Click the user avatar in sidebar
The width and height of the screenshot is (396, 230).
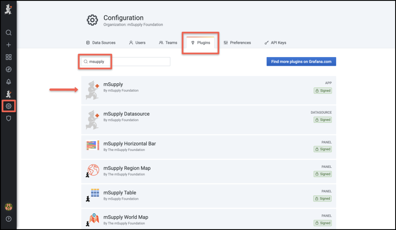(x=8, y=207)
